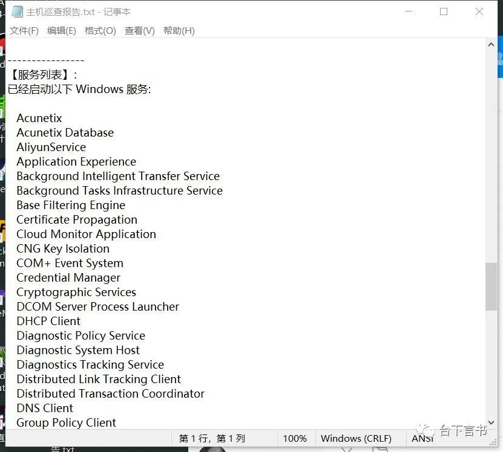The height and width of the screenshot is (452, 503).
Task: Click the 100% zoom status entry
Action: [295, 438]
